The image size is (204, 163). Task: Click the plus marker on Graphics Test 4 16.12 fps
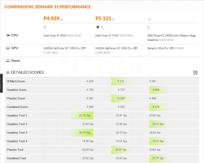point(150,141)
